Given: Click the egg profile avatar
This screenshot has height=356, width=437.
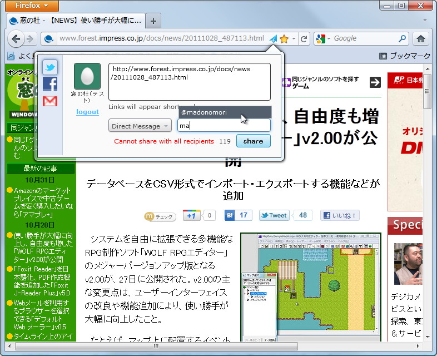Looking at the screenshot, I should (x=87, y=76).
